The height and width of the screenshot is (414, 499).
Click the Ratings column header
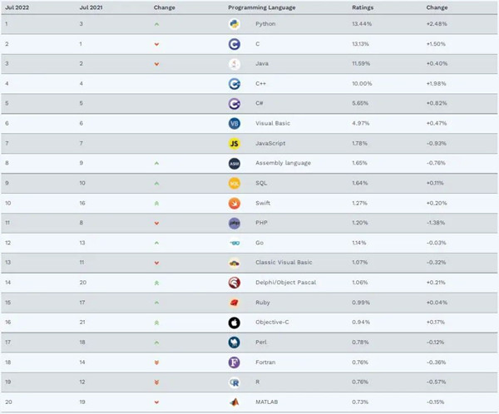(363, 7)
